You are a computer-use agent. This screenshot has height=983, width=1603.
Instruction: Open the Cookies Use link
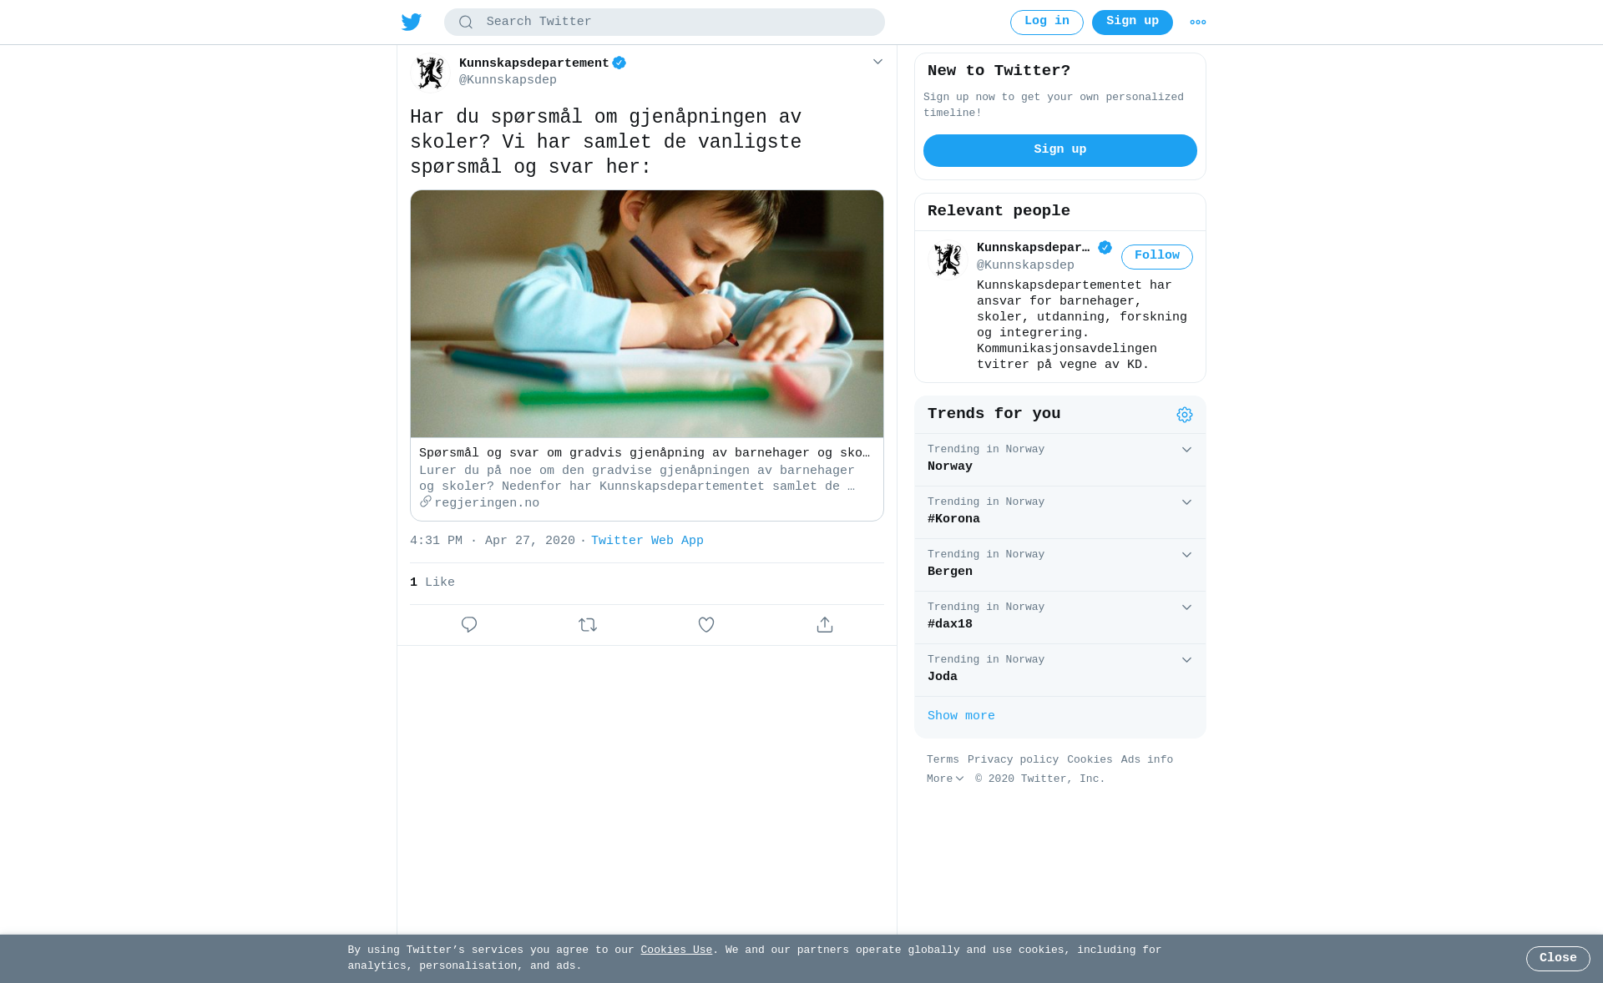pos(676,950)
